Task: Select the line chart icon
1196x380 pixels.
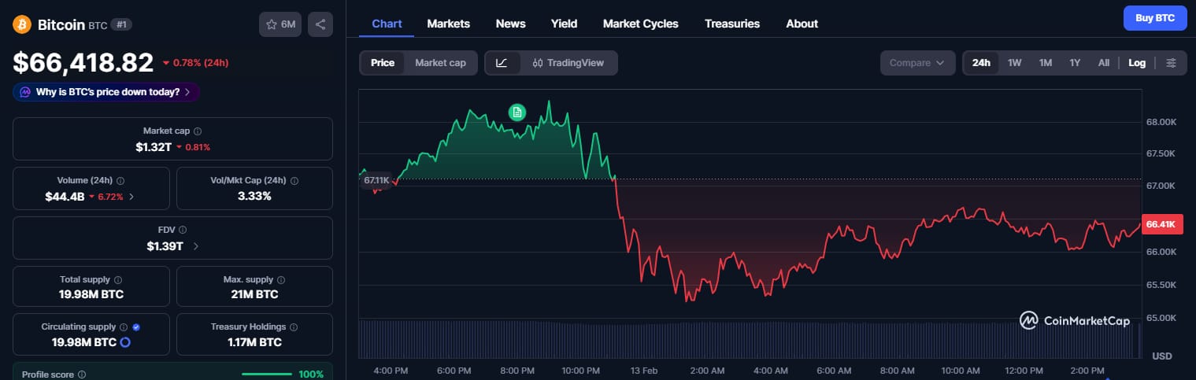Action: tap(502, 63)
